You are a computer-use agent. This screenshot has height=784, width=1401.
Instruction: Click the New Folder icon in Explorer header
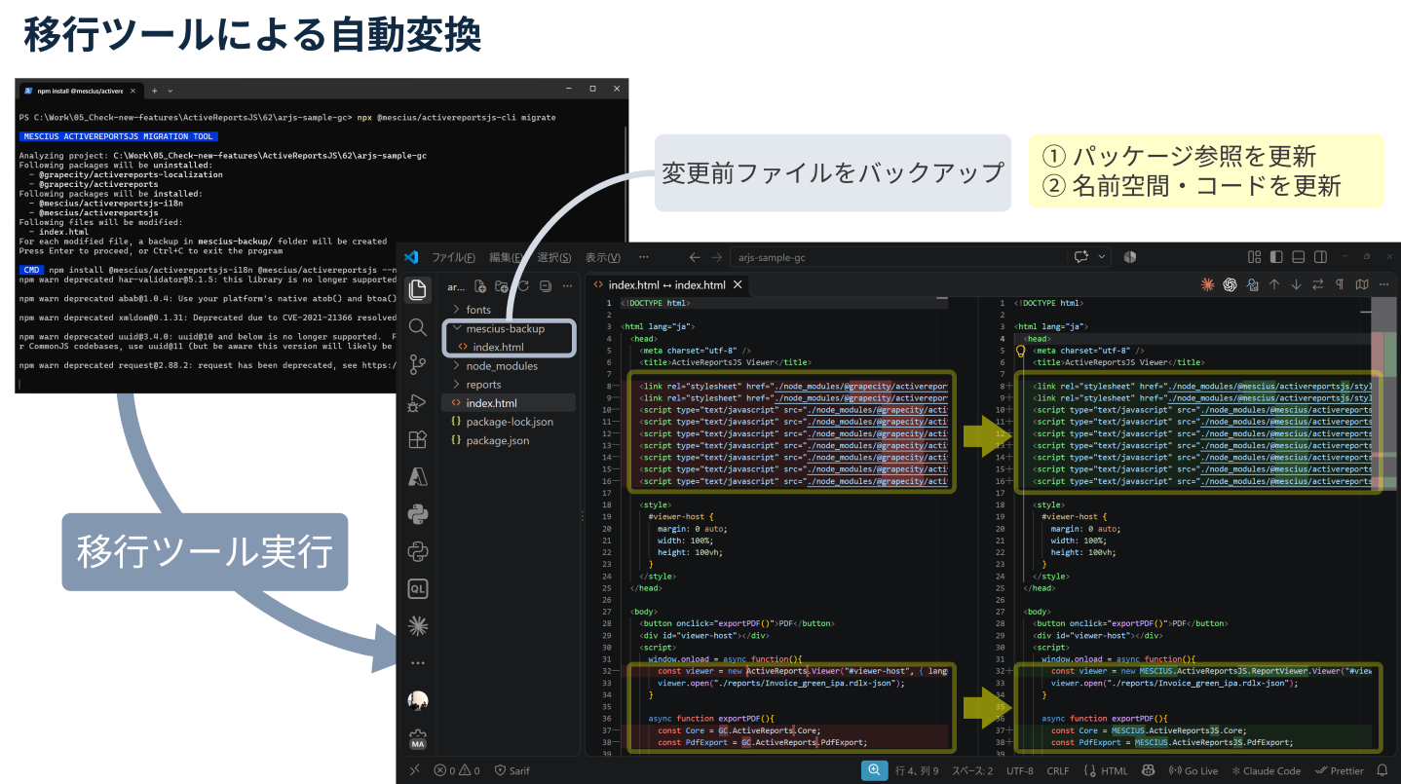[502, 286]
